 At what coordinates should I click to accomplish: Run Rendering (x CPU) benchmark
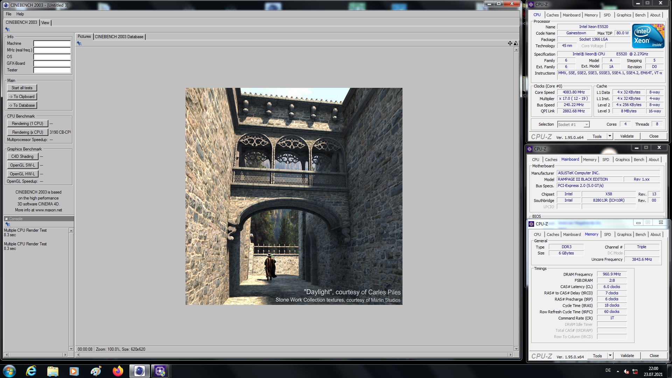pos(27,132)
